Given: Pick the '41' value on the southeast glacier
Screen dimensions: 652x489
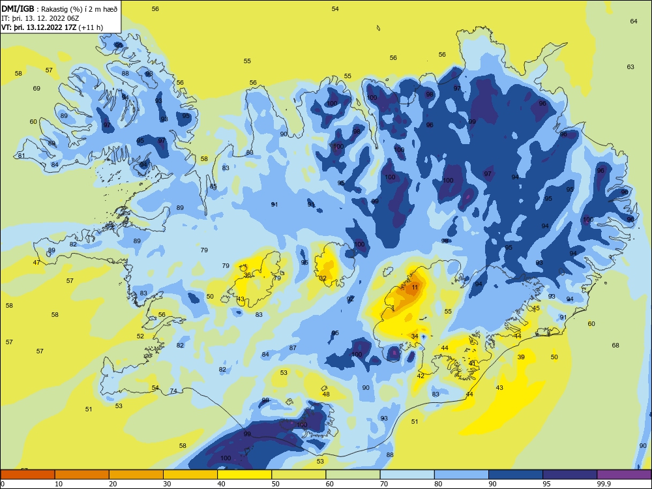Looking at the screenshot, I should click(x=472, y=363).
